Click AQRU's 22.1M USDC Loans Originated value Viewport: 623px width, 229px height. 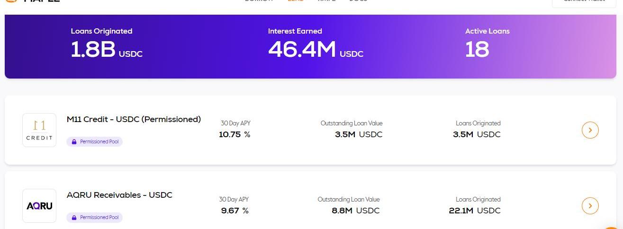coord(475,211)
